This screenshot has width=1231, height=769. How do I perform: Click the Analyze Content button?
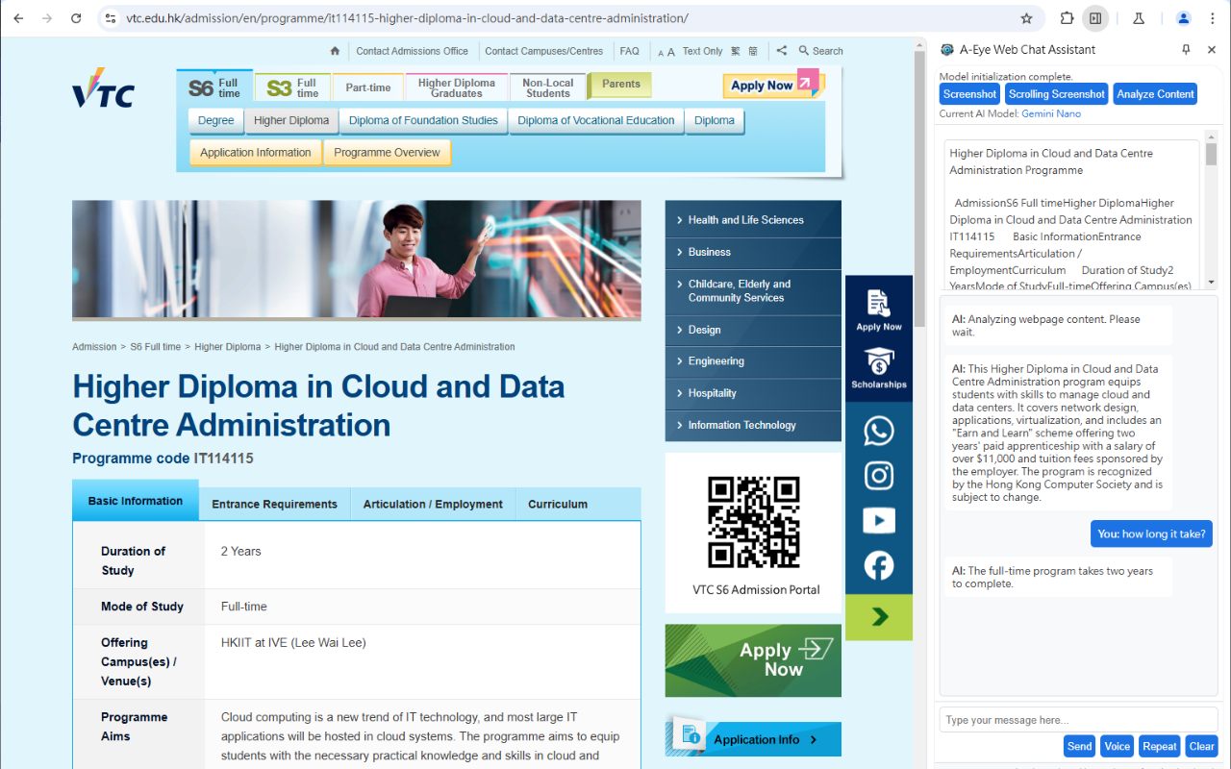1155,94
